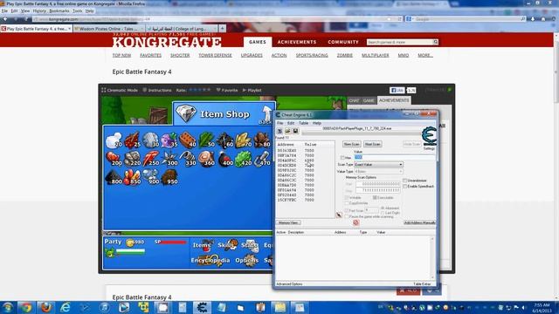Switch to Kongregate ACHIEVEMENTS tab

coord(297,42)
